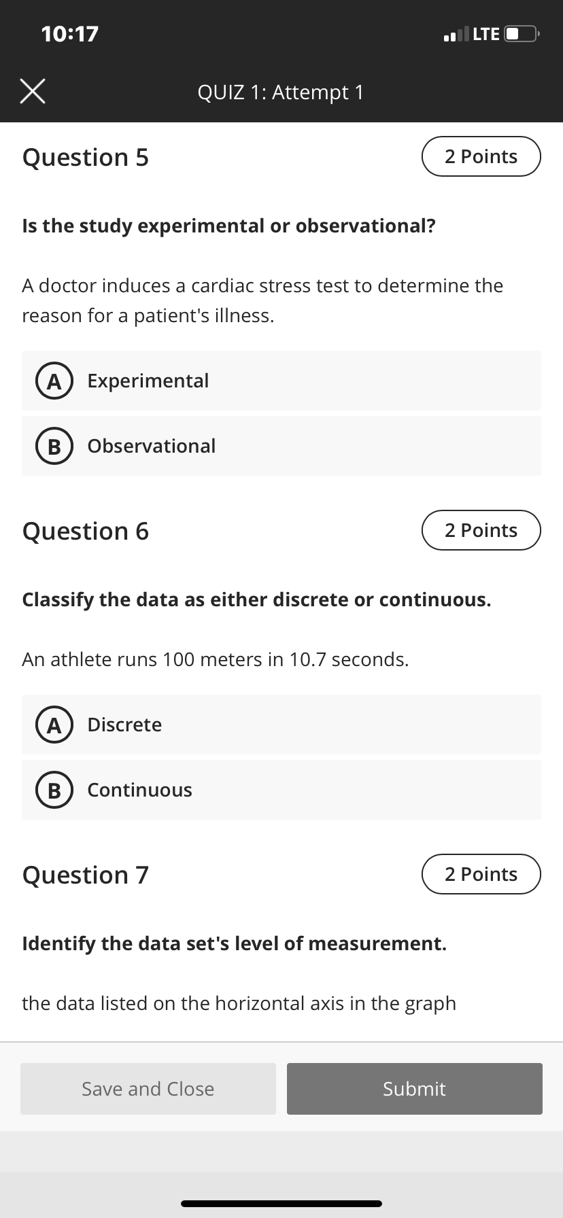Screen dimensions: 563x1218
Task: Tap the home indicator bar at bottom
Action: pyautogui.click(x=281, y=1203)
